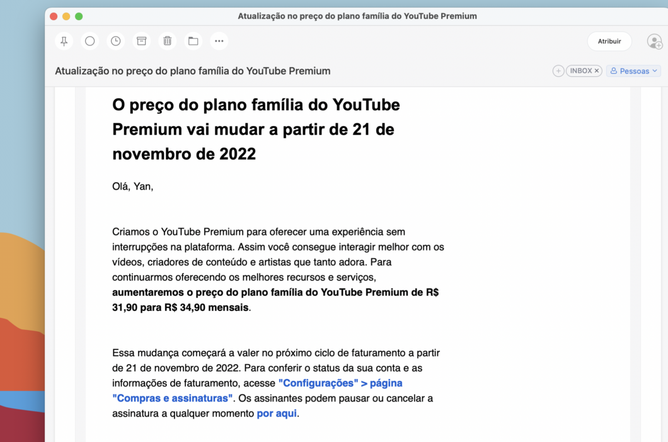Click the window title bar text
Image resolution: width=668 pixels, height=442 pixels.
357,16
